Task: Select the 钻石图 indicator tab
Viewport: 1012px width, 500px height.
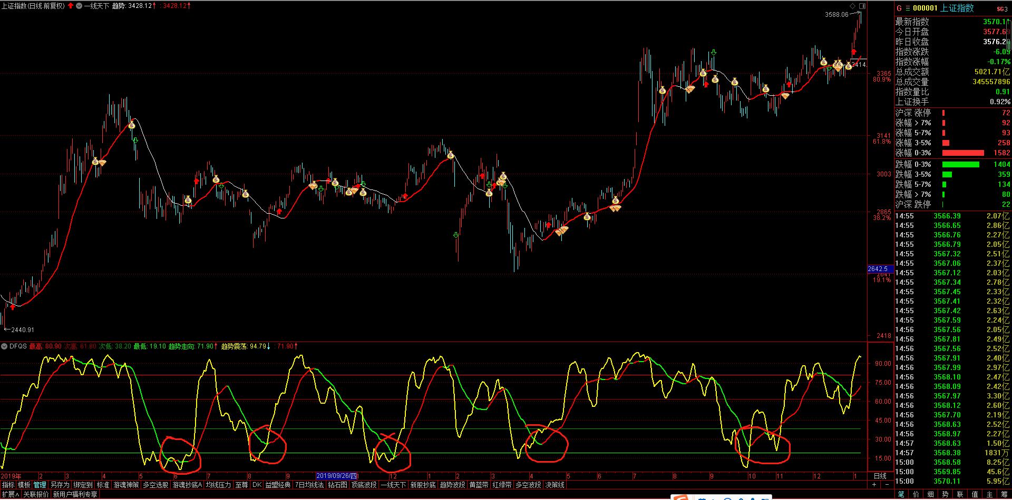Action: [337, 485]
